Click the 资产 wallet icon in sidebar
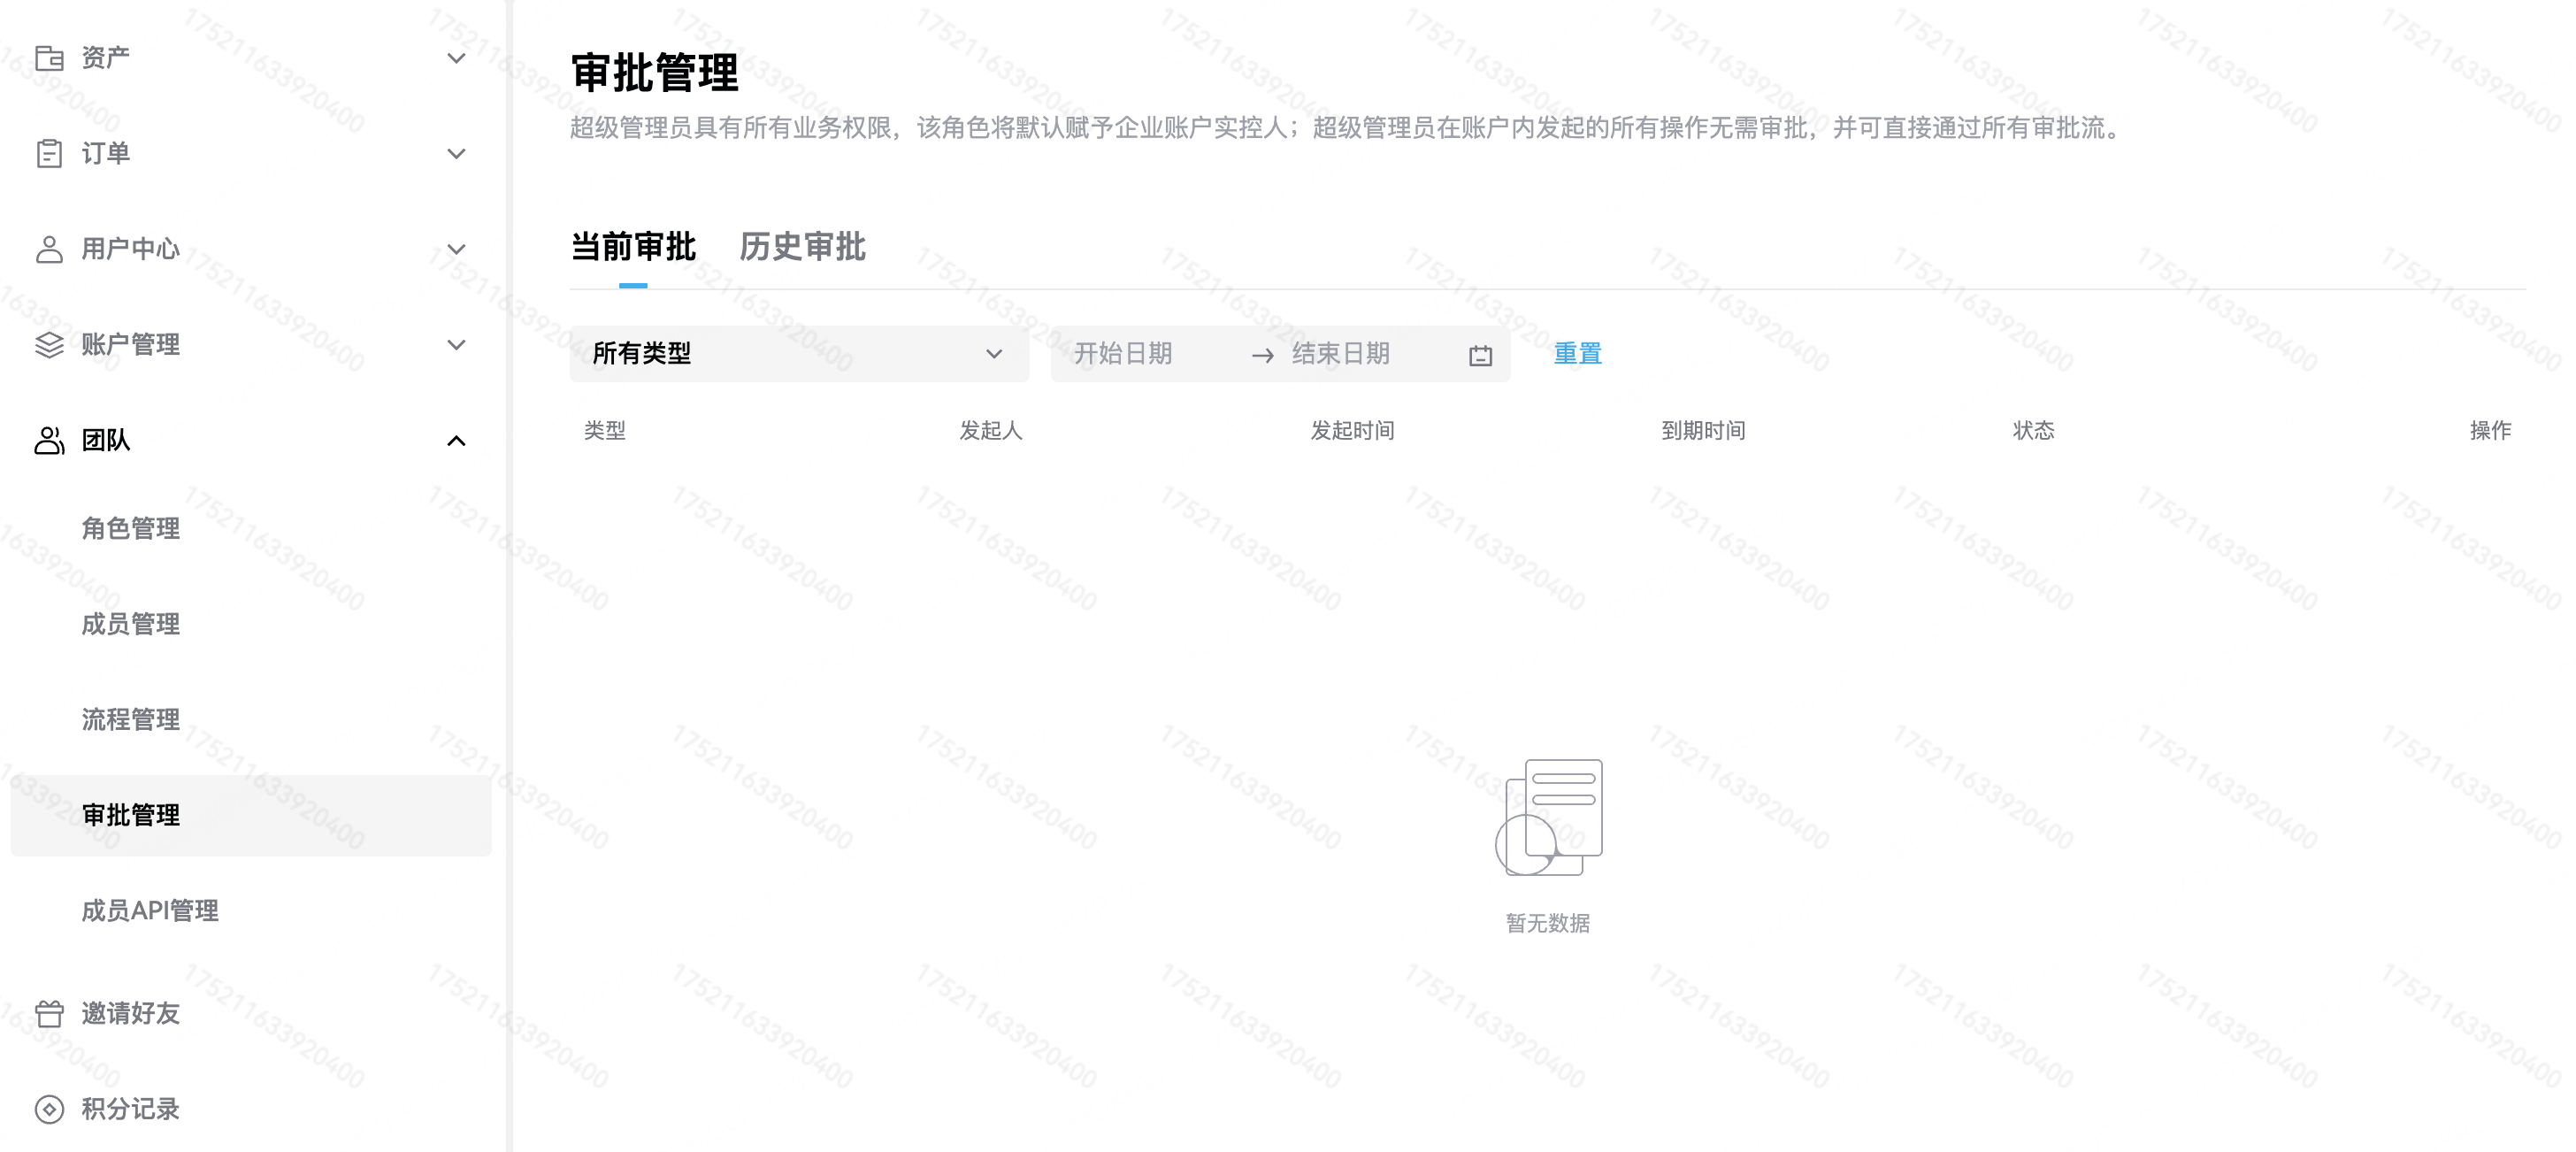 point(49,58)
